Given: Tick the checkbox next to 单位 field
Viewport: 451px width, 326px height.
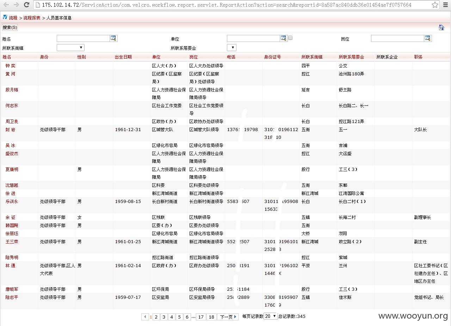Looking at the screenshot, I should tap(290, 38).
